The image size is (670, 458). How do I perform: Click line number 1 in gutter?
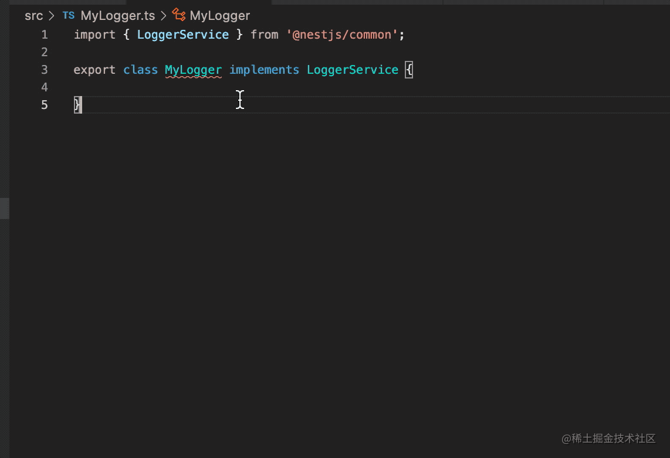click(45, 35)
